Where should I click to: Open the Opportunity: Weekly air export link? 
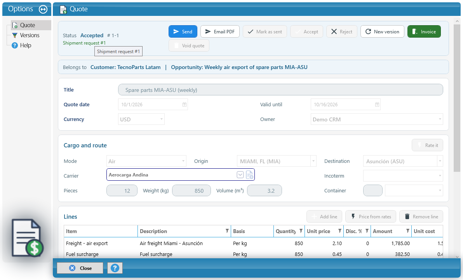tap(239, 67)
